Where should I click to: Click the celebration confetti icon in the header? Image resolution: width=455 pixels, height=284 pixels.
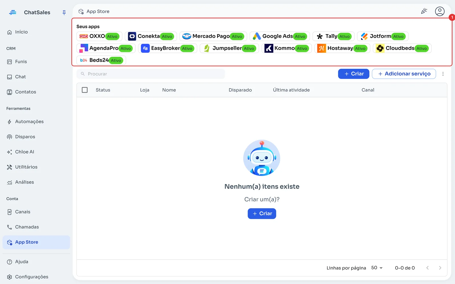(424, 11)
